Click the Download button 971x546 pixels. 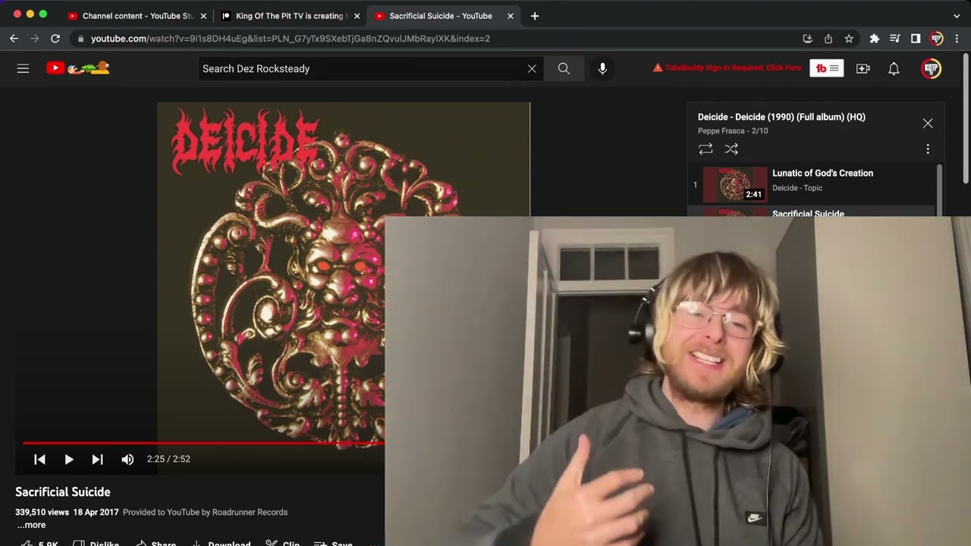222,544
